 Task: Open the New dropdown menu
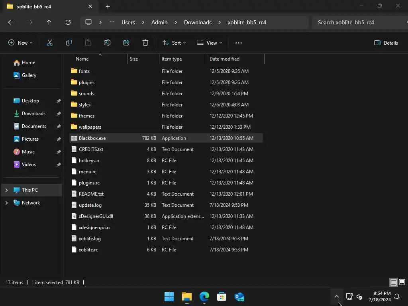[x=20, y=43]
